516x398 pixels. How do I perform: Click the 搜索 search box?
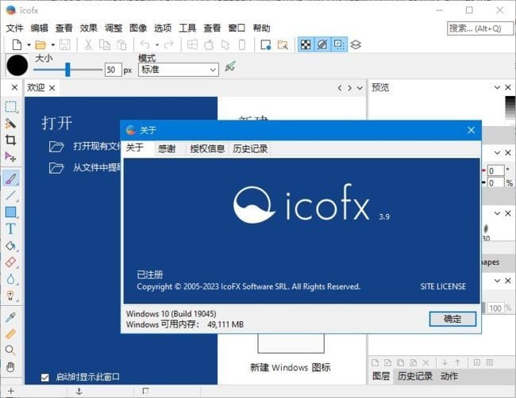coord(479,29)
